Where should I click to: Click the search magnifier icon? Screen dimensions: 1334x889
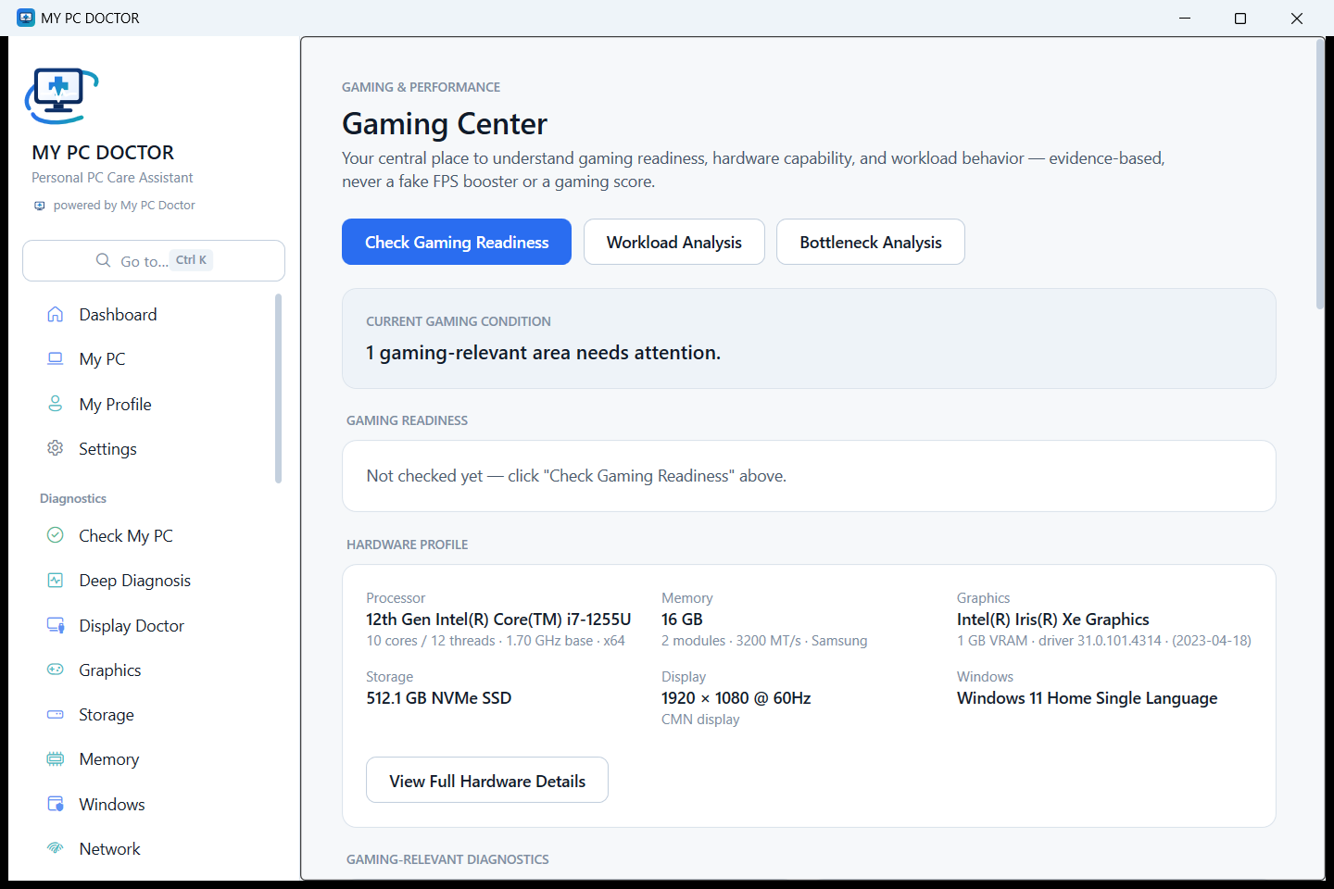104,260
